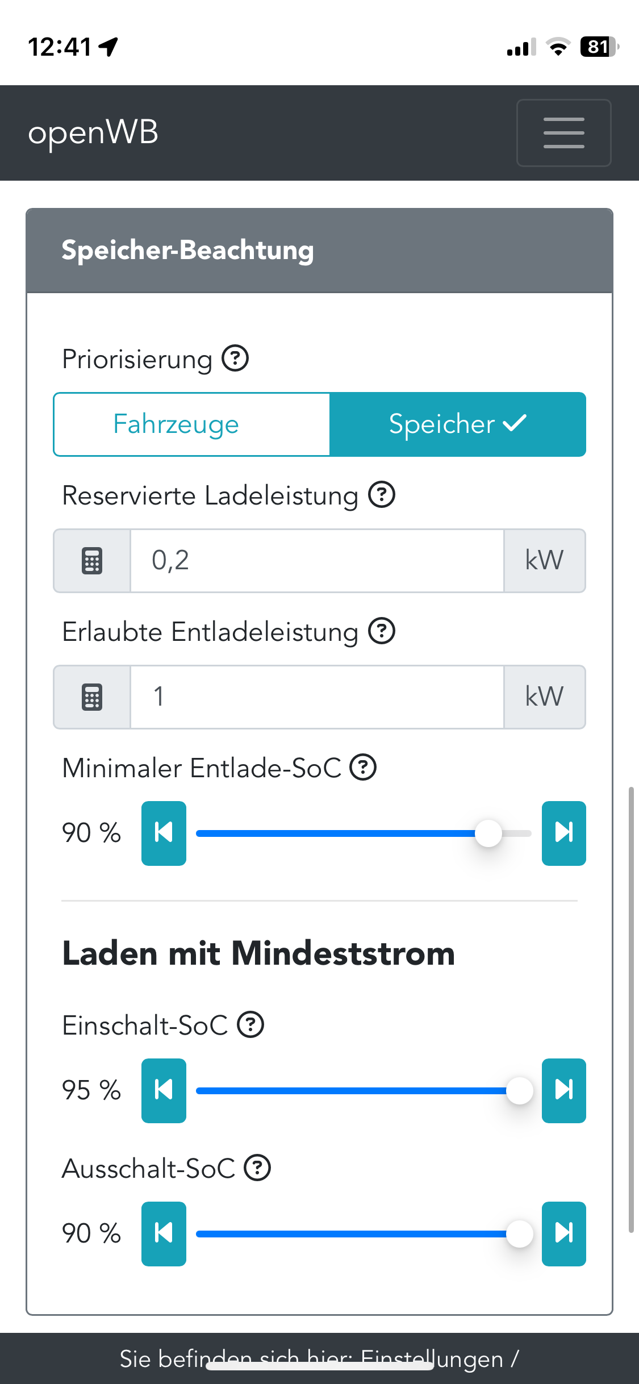Increase the Einschalt-SoC value
This screenshot has height=1384, width=639.
tap(563, 1090)
